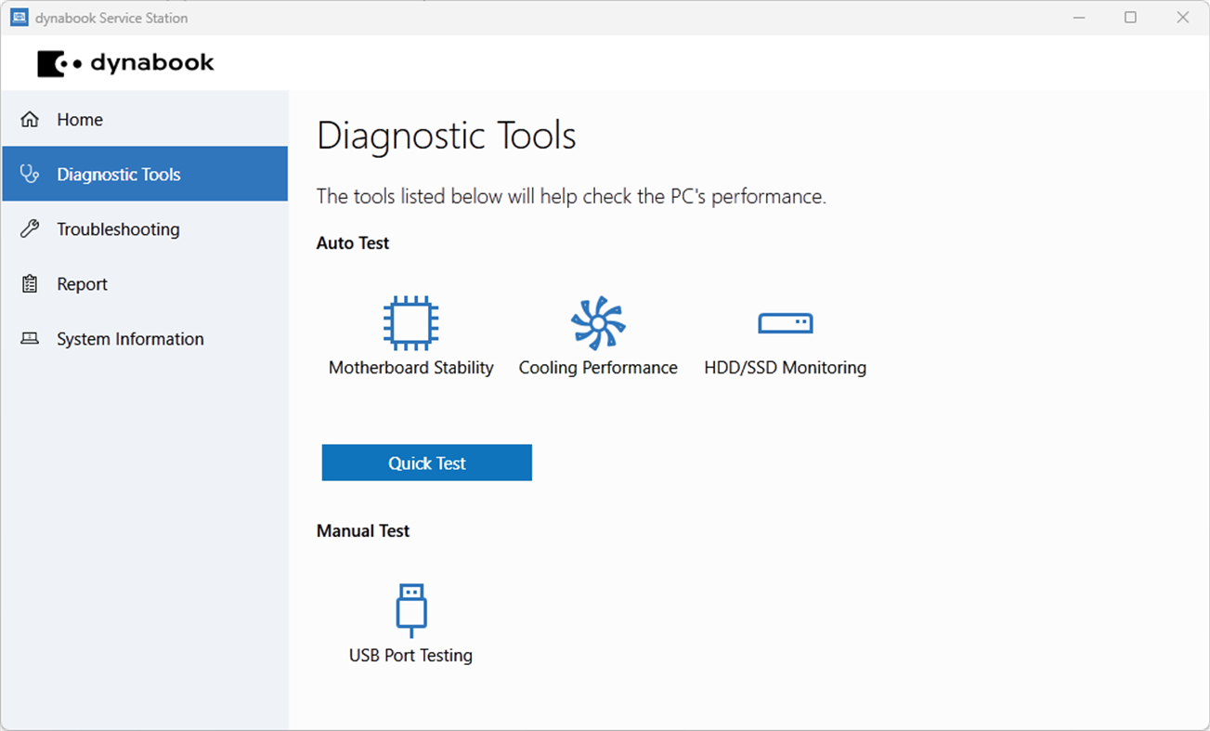The height and width of the screenshot is (731, 1210).
Task: Click the Diagnostic Tools page heading
Action: pos(446,136)
